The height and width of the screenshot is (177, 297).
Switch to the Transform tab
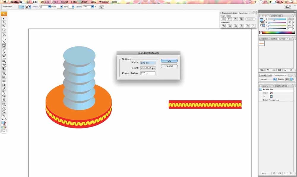point(226,13)
